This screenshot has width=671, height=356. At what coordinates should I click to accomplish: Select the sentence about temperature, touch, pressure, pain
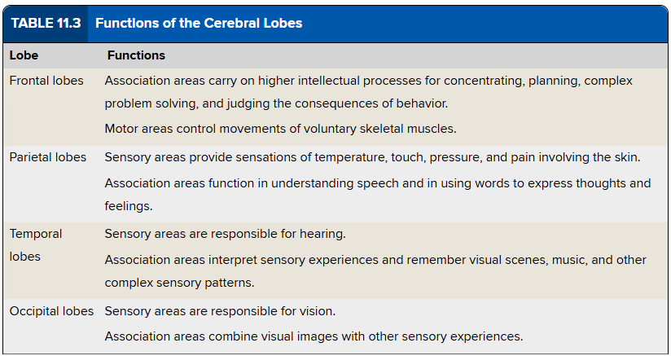coord(373,156)
